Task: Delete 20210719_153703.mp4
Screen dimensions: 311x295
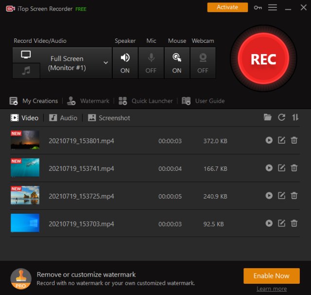Action: pos(294,223)
